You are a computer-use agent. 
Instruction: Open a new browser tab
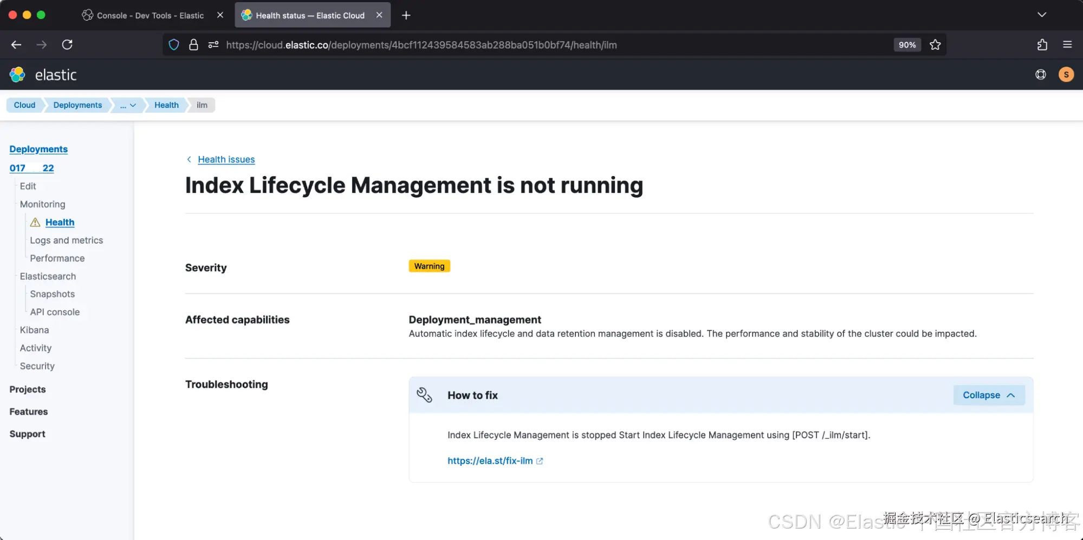click(x=406, y=16)
